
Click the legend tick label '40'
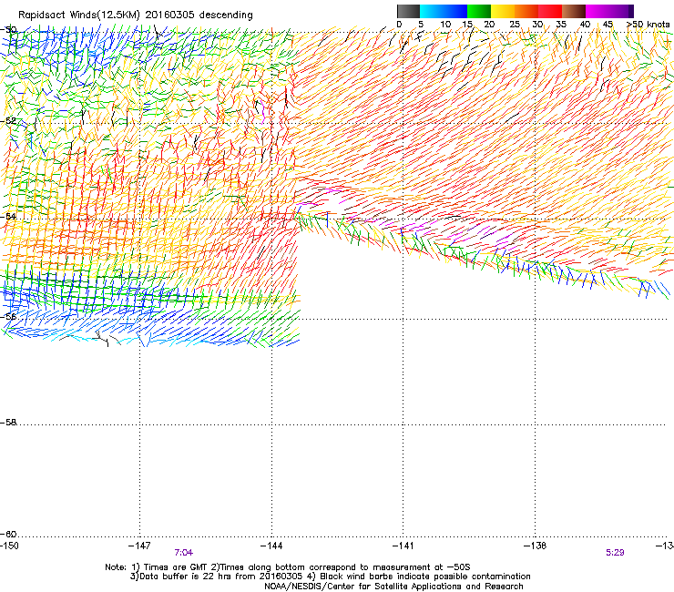(585, 25)
